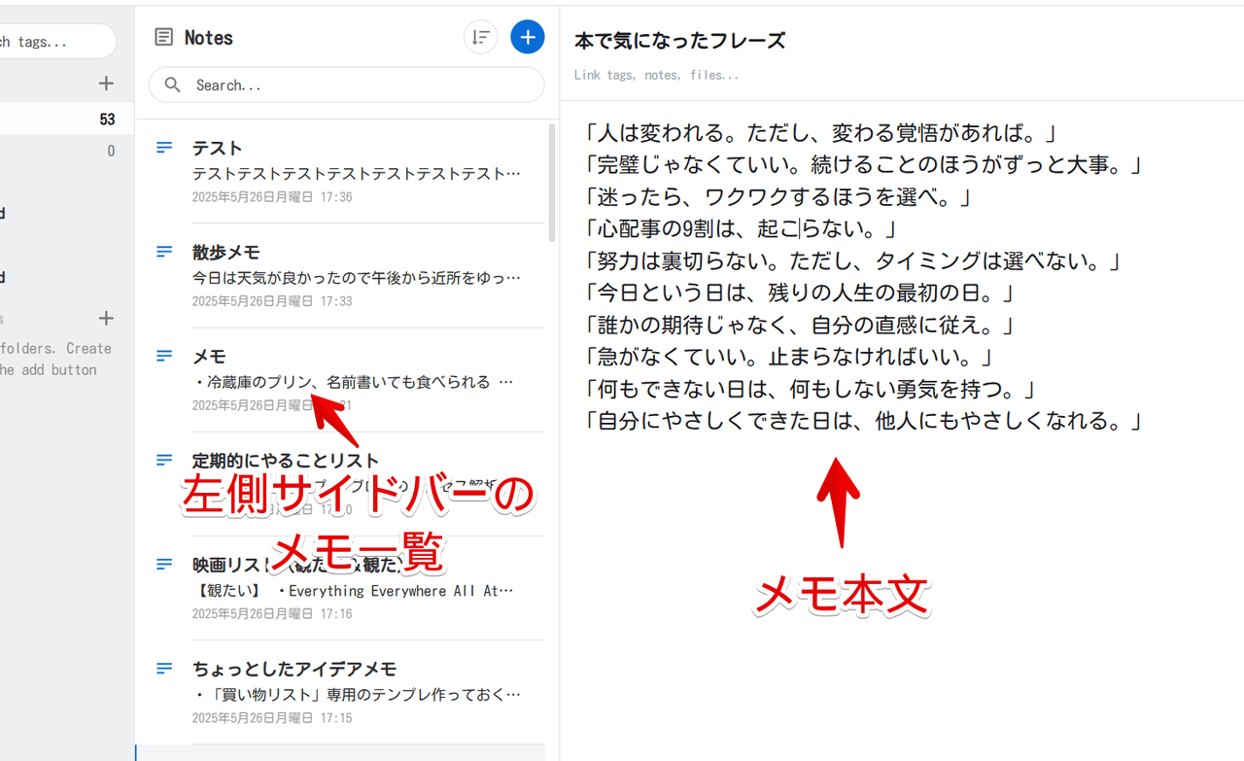Click the Notes list header icon
The width and height of the screenshot is (1244, 761).
pyautogui.click(x=164, y=37)
